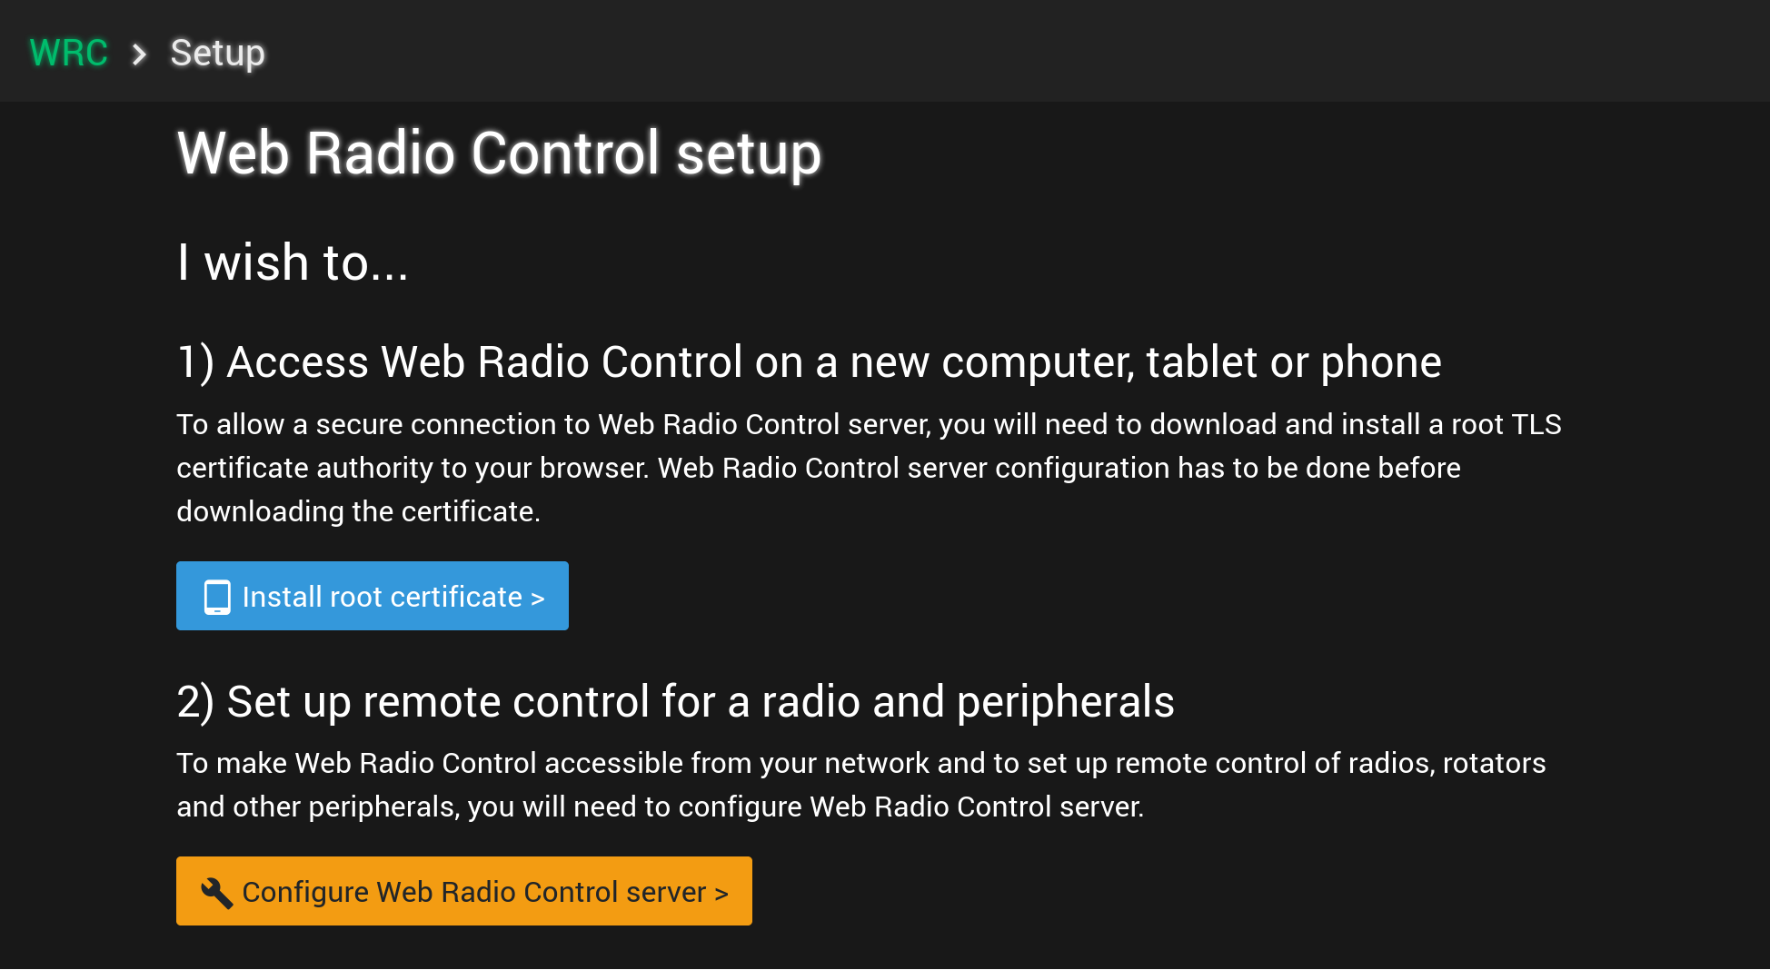Screen dimensions: 1770x970
Task: Click the wrench icon on Configure button
Action: pyautogui.click(x=217, y=892)
